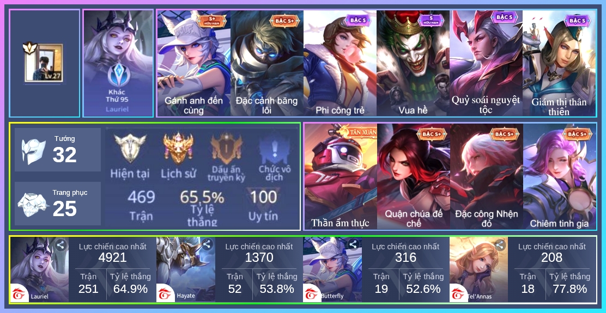Click the 65.5% Tỷ lệ thắng stat
This screenshot has height=313, width=606.
click(x=202, y=207)
